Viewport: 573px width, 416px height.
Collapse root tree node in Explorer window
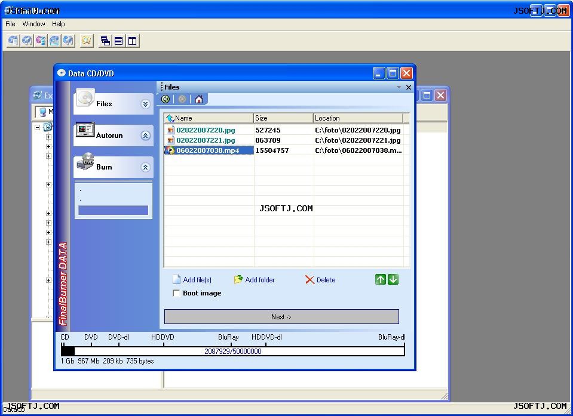click(37, 127)
